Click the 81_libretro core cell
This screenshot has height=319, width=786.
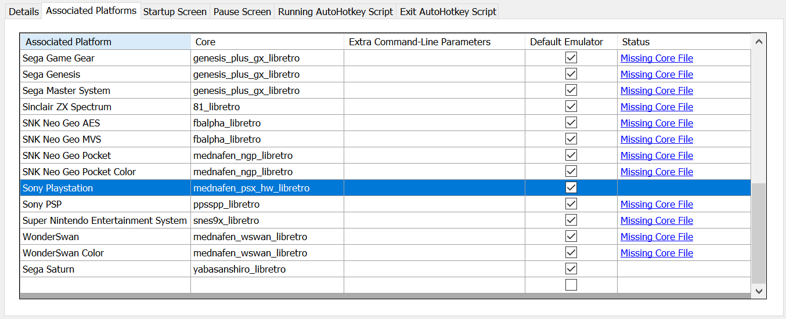[267, 107]
